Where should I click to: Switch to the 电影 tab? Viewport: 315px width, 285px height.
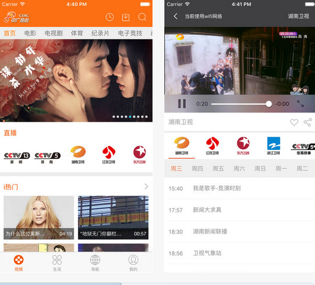30,33
